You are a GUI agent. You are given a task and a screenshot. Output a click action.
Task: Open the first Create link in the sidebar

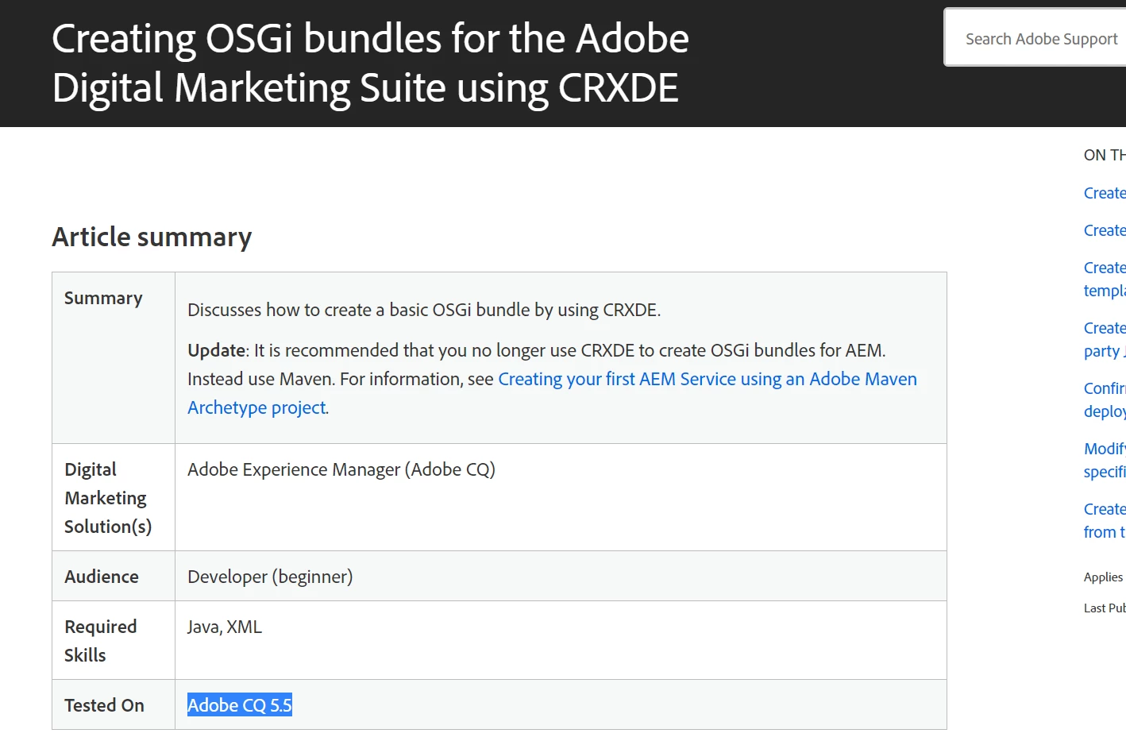coord(1105,193)
